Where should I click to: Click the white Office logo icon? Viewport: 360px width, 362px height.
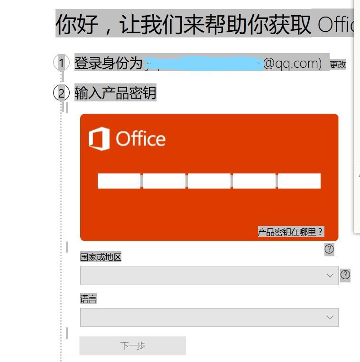[99, 139]
